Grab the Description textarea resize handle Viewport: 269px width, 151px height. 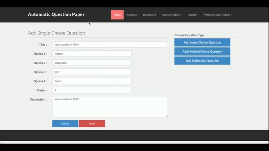[x=166, y=116]
